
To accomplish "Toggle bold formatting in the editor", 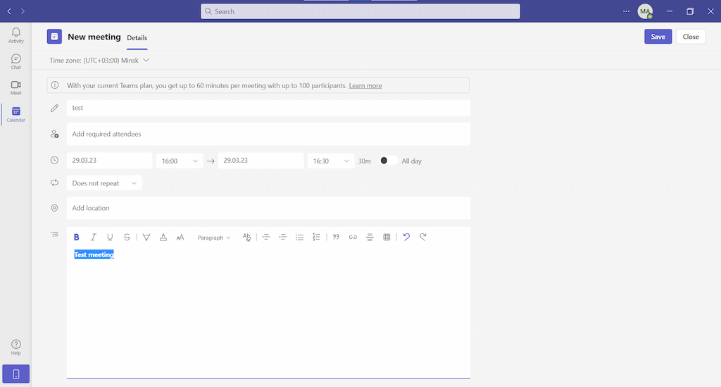I will point(77,238).
